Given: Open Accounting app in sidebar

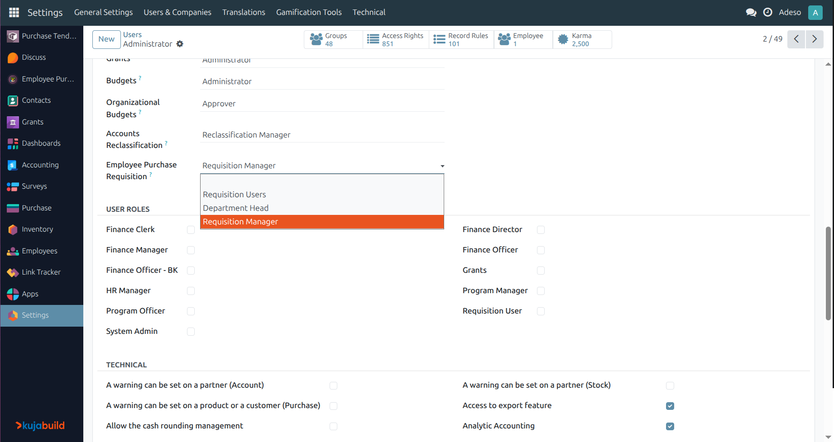Looking at the screenshot, I should click(42, 165).
